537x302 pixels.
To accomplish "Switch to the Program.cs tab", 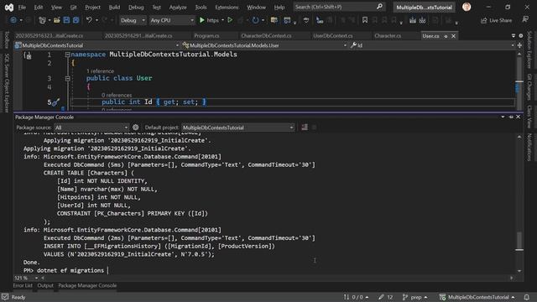I will click(x=206, y=35).
